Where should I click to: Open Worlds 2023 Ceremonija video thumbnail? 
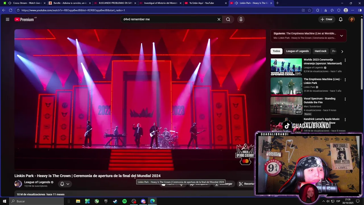[286, 67]
